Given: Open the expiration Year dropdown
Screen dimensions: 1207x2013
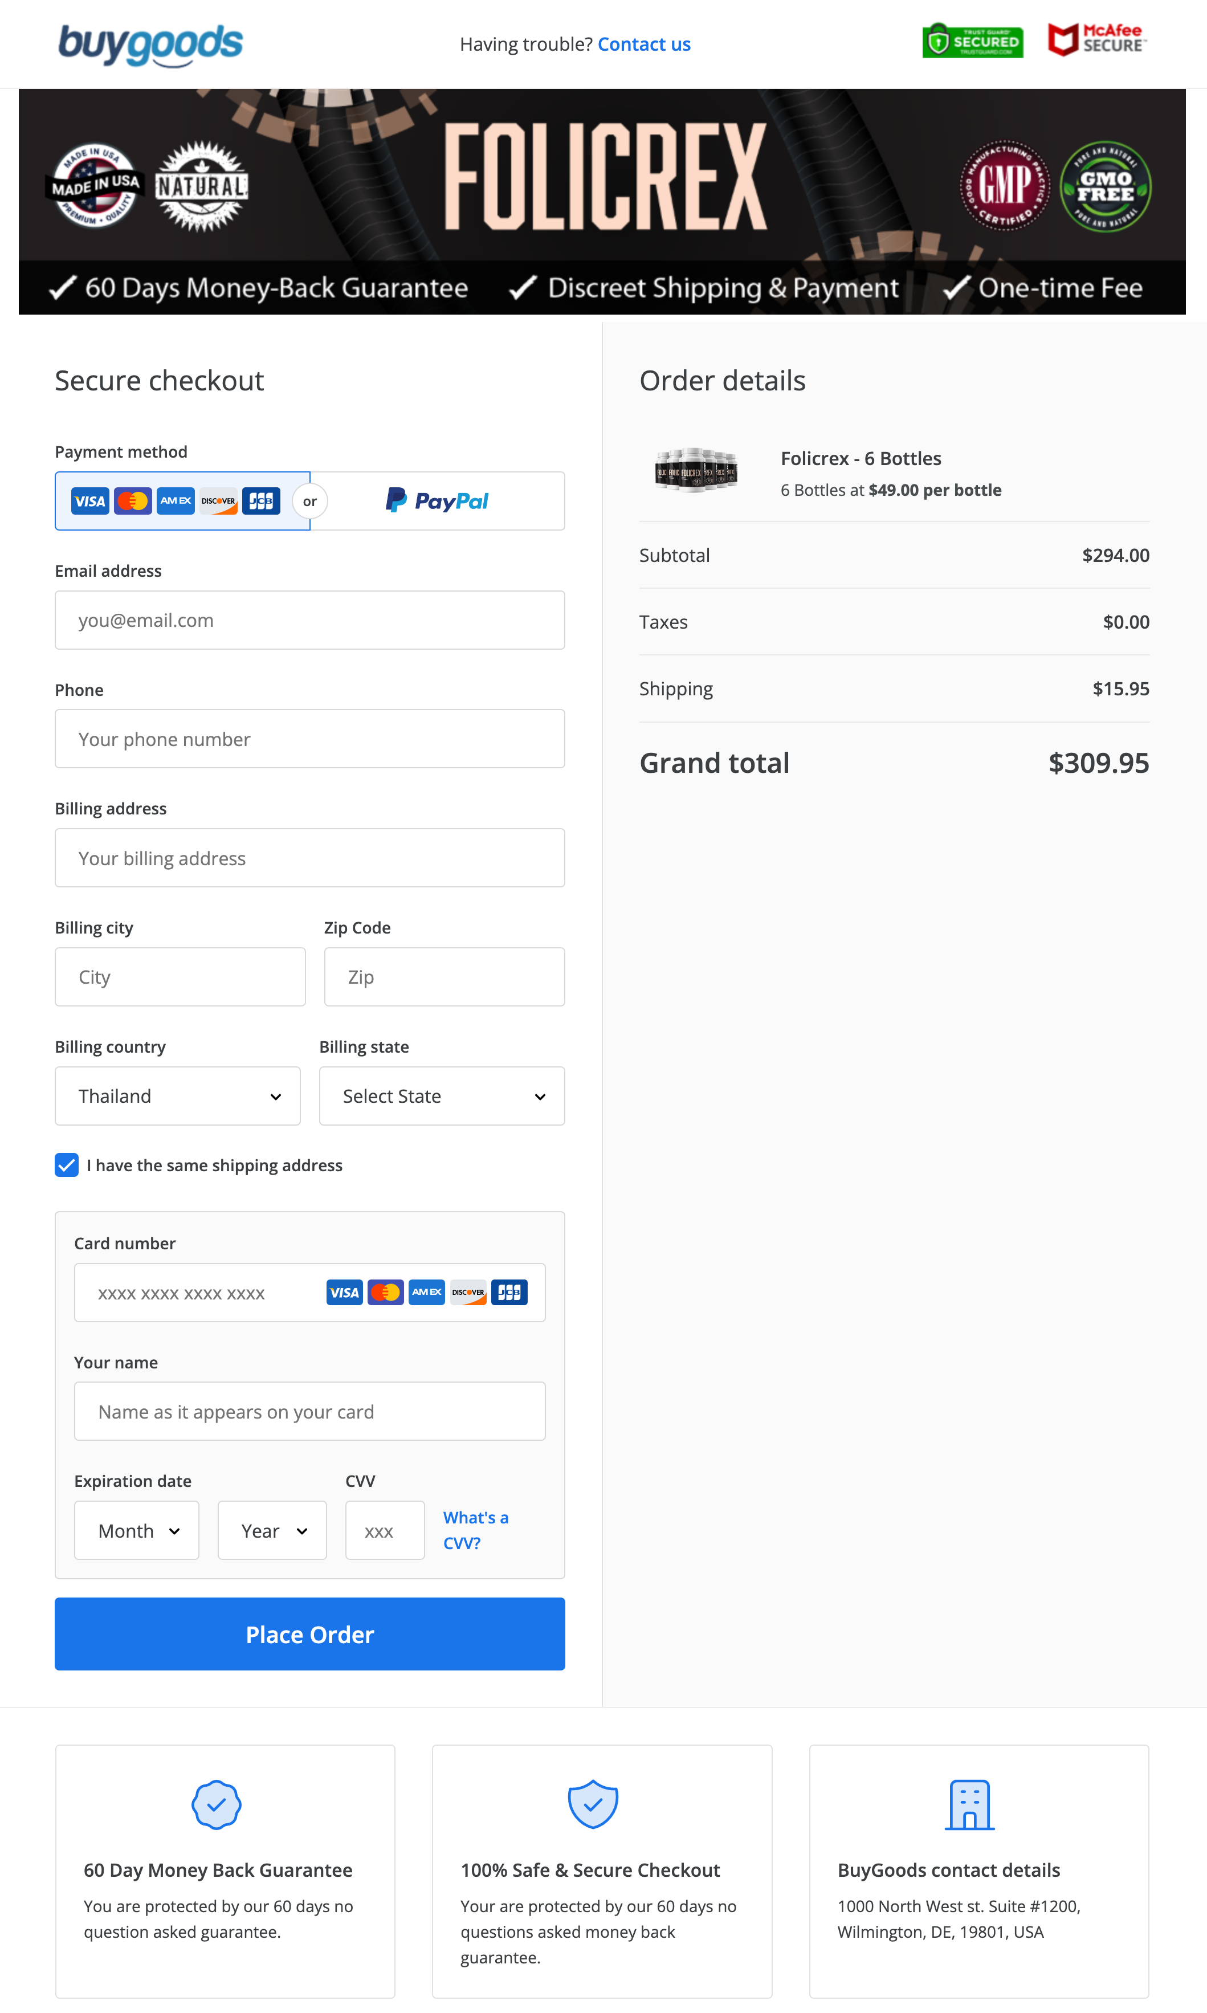Looking at the screenshot, I should point(272,1530).
